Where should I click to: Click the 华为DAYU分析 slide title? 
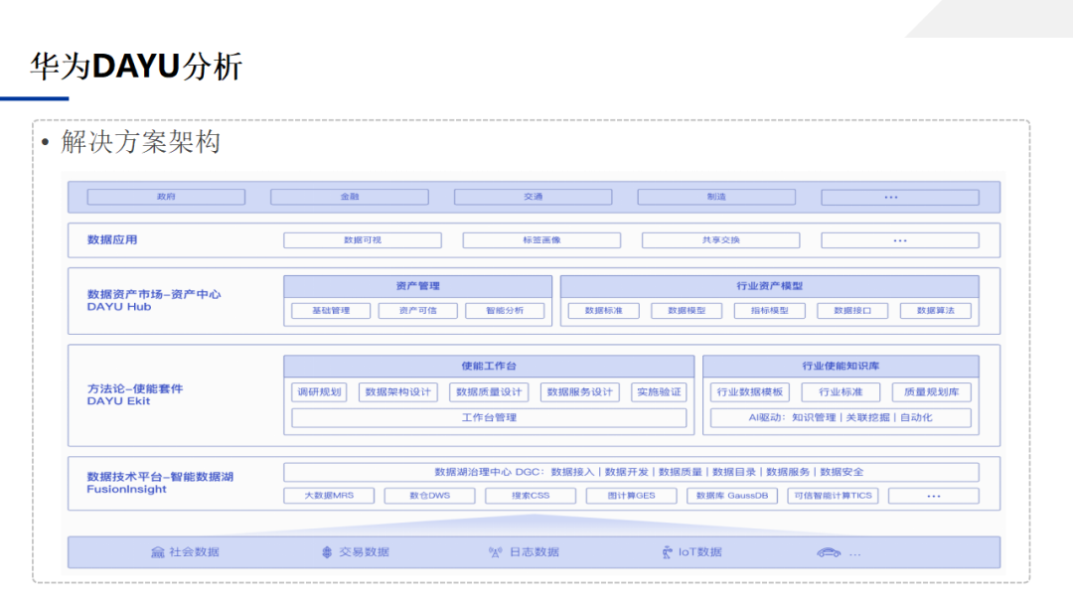coord(136,67)
